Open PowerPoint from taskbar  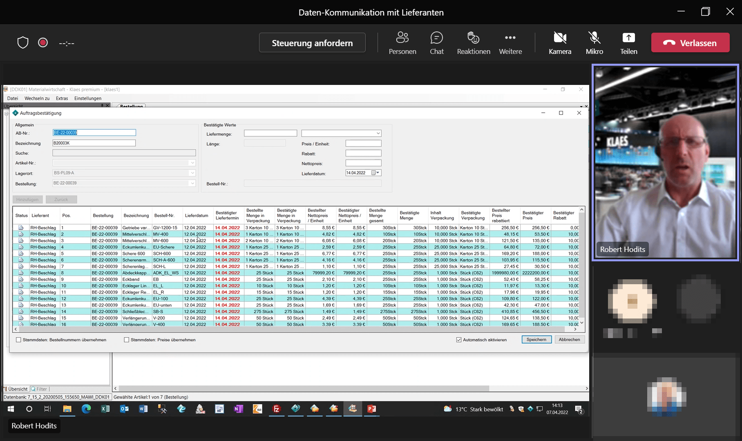(x=371, y=409)
